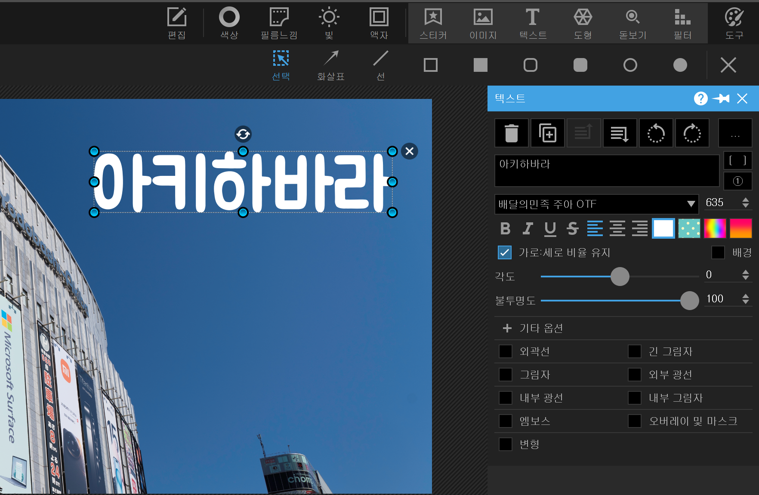Enable the 긴 그림자 checkbox
The image size is (759, 495).
click(x=635, y=351)
